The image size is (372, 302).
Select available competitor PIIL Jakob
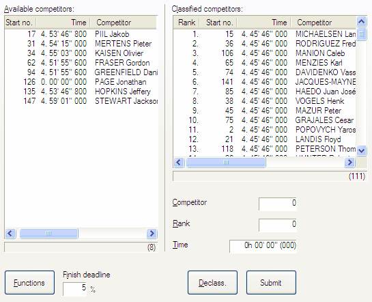[81, 34]
